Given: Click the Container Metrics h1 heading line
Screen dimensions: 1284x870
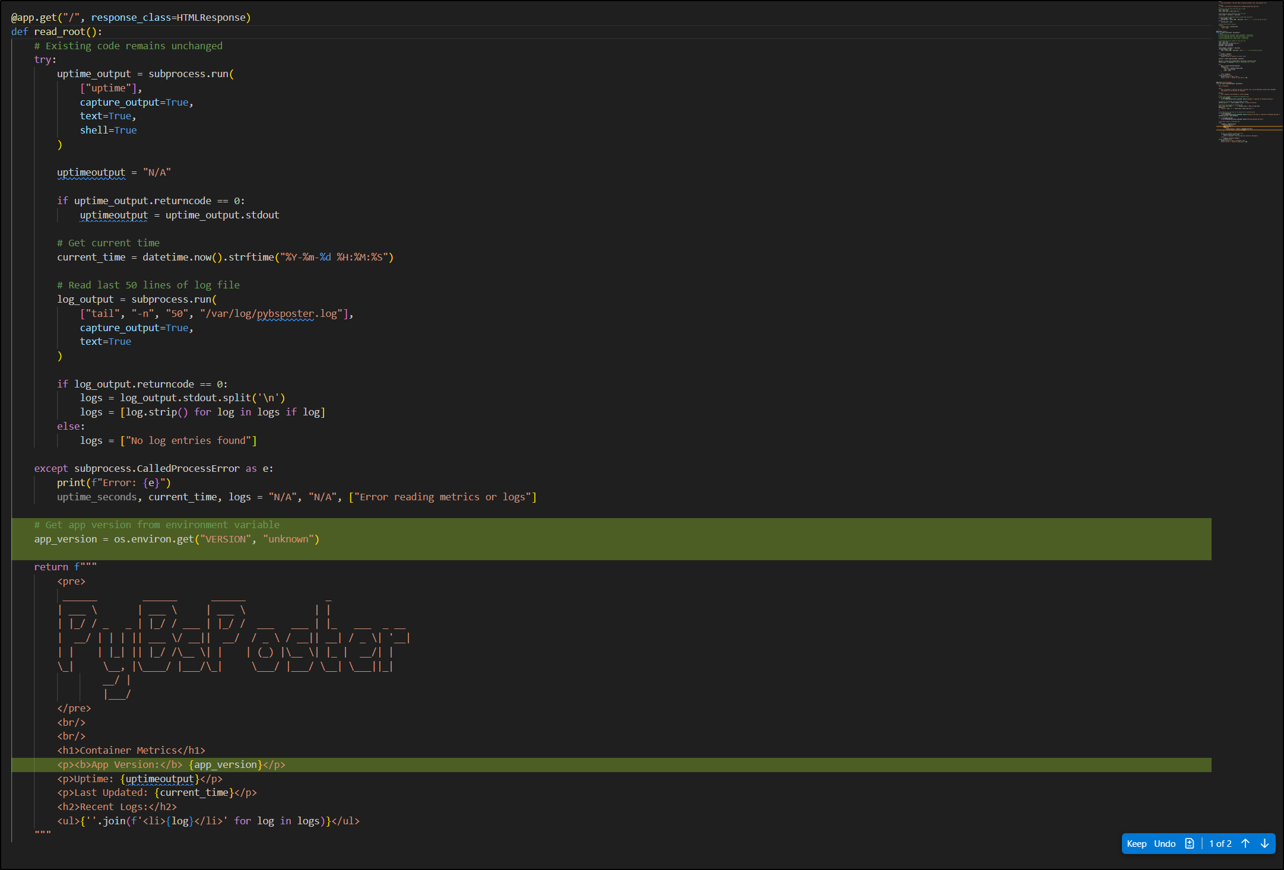Looking at the screenshot, I should point(131,750).
